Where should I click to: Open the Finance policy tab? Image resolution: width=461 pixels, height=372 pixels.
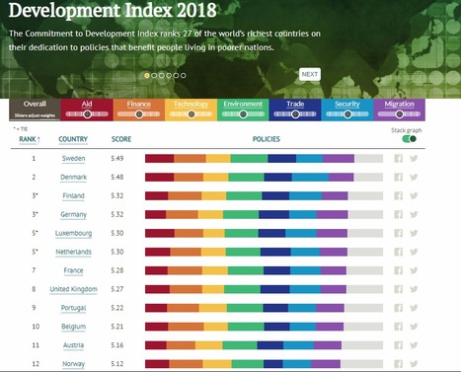click(139, 104)
